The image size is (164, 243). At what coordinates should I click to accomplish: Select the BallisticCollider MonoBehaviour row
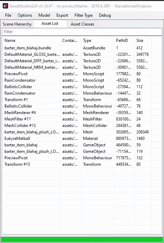coord(81,106)
